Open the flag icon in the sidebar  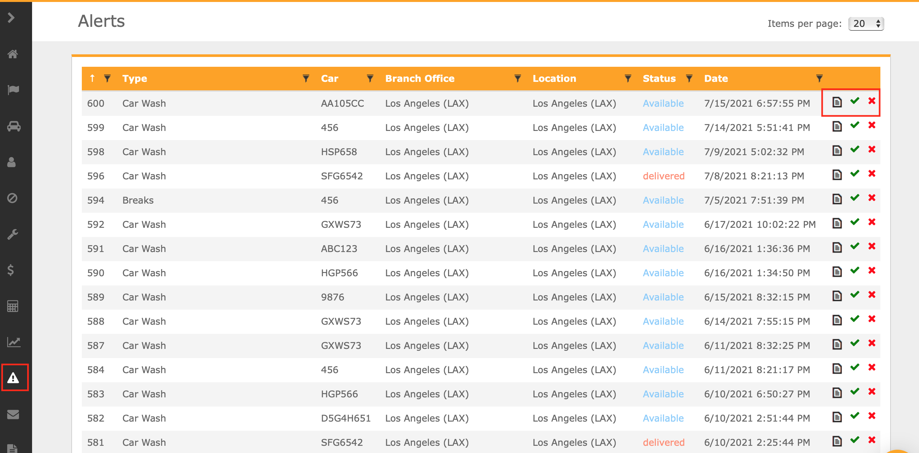pyautogui.click(x=13, y=90)
